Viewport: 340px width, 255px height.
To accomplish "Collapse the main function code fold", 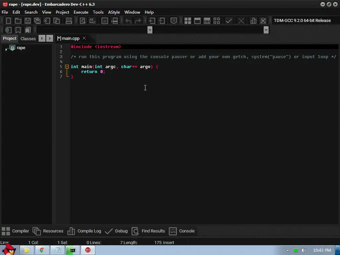I will (x=67, y=66).
